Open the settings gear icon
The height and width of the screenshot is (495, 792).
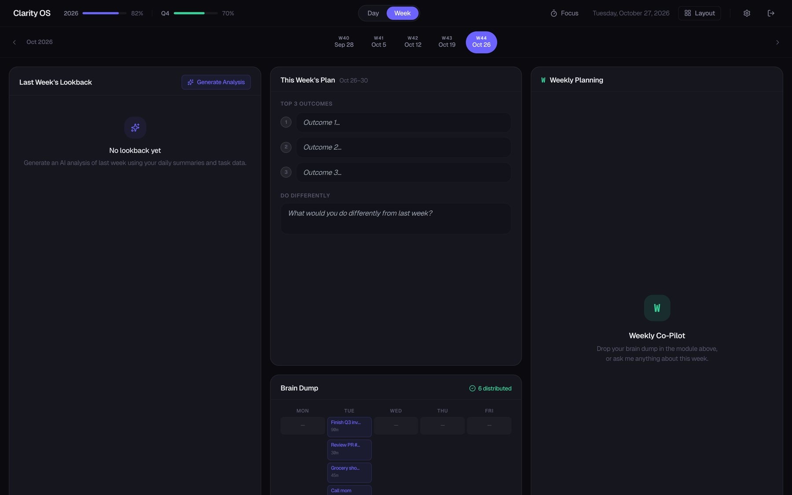tap(747, 13)
